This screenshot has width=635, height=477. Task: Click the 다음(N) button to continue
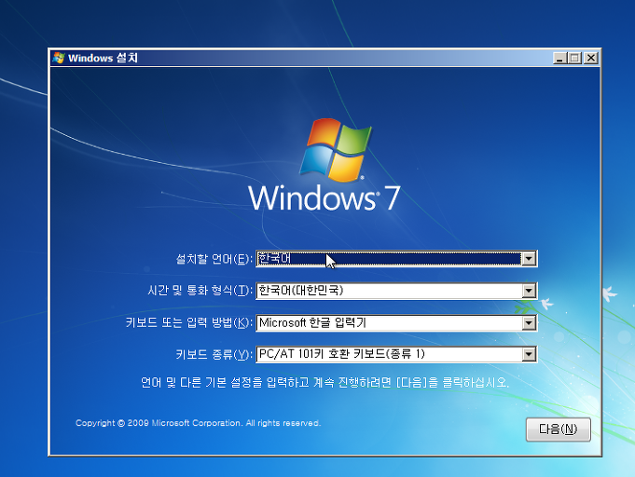coord(558,429)
